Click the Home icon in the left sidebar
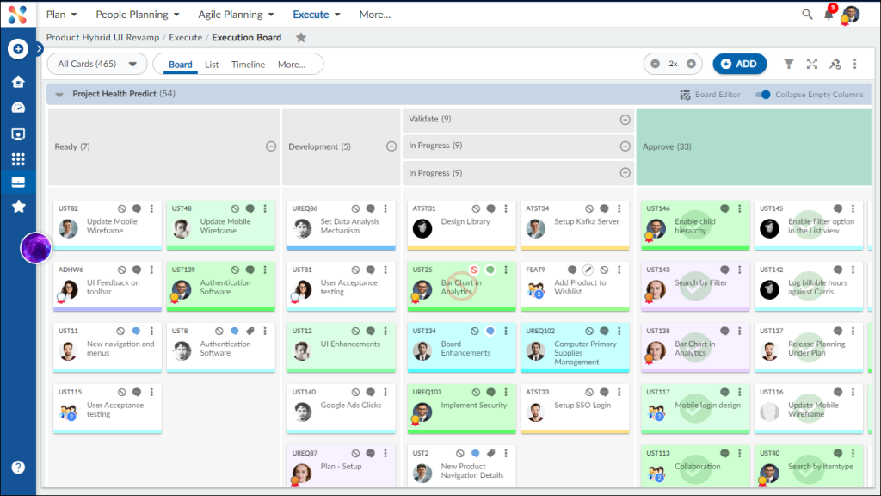Screen dimensions: 881x496 [18, 79]
